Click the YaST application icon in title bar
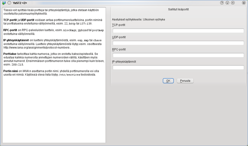 point(4,3)
